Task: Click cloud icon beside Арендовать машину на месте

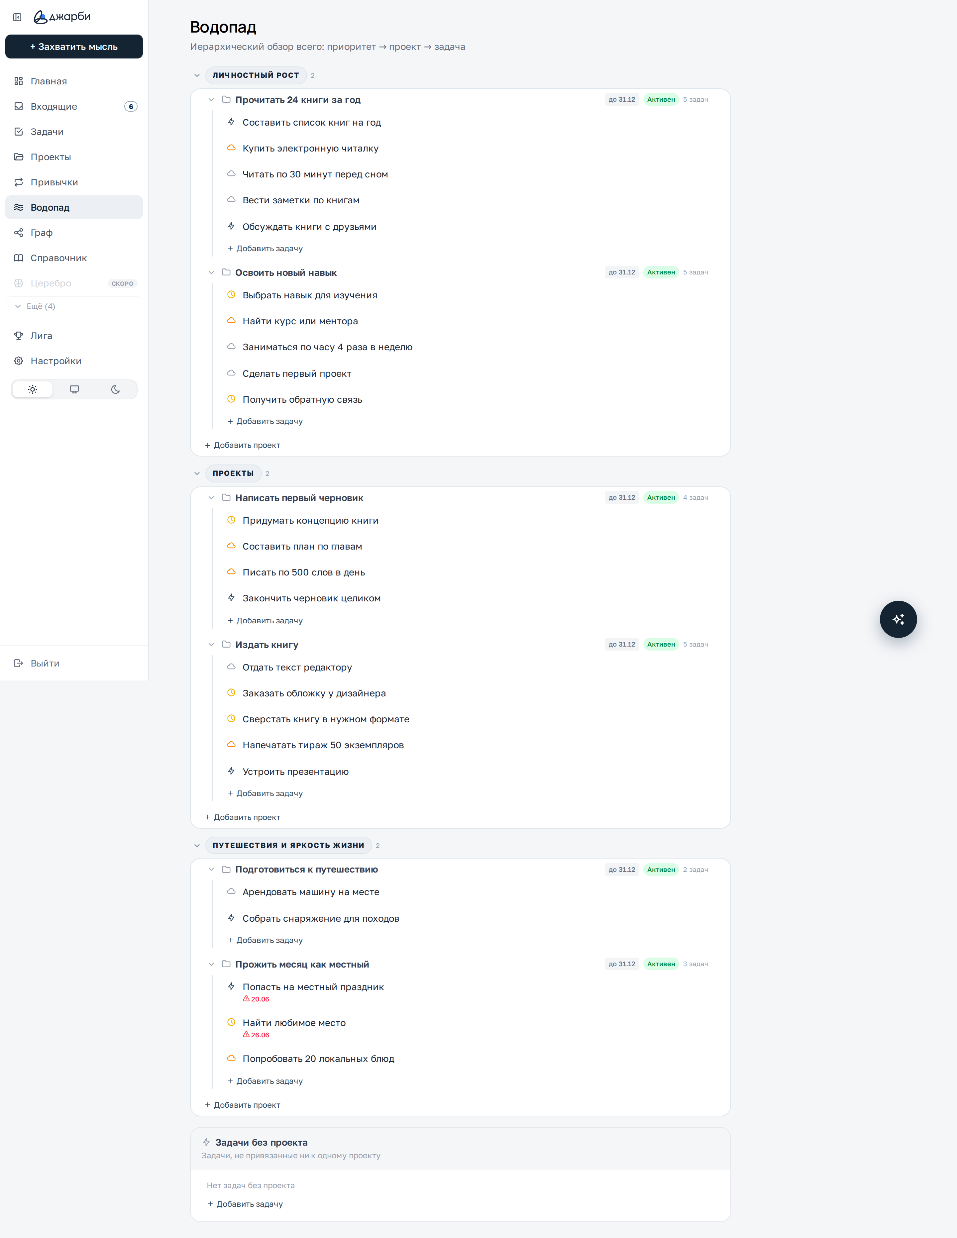Action: pyautogui.click(x=231, y=892)
